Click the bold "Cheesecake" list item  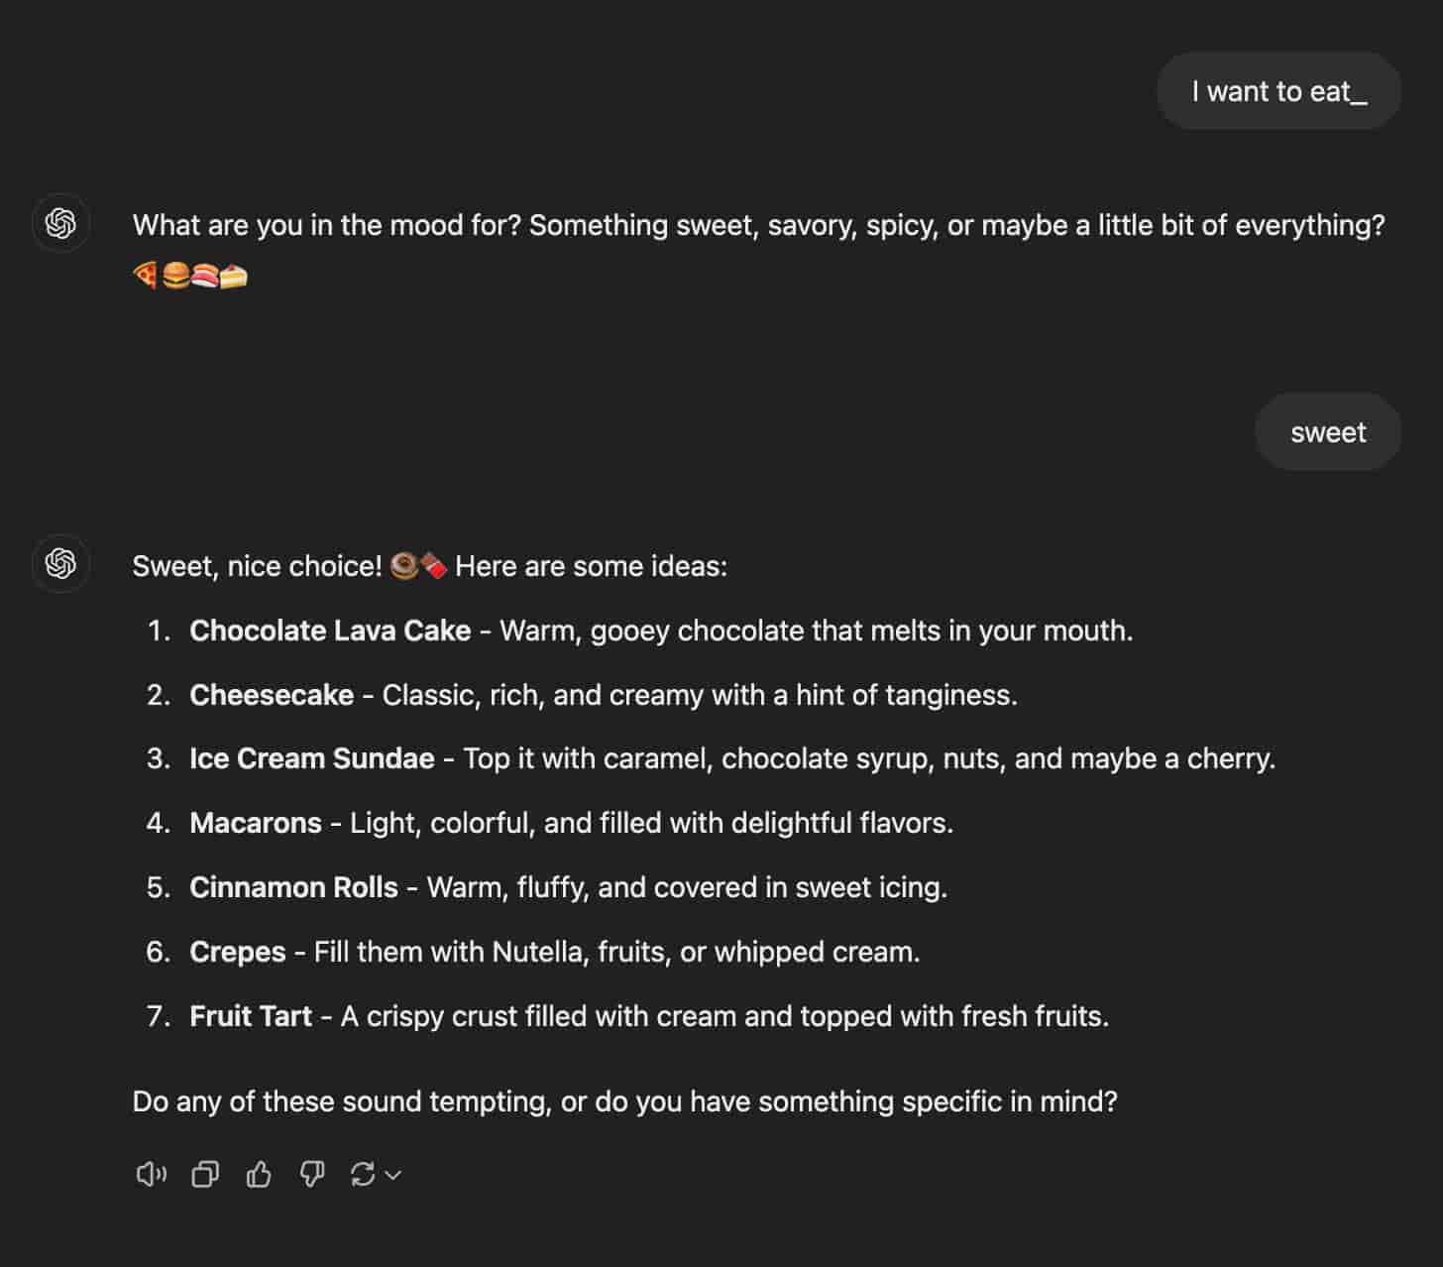tap(272, 695)
